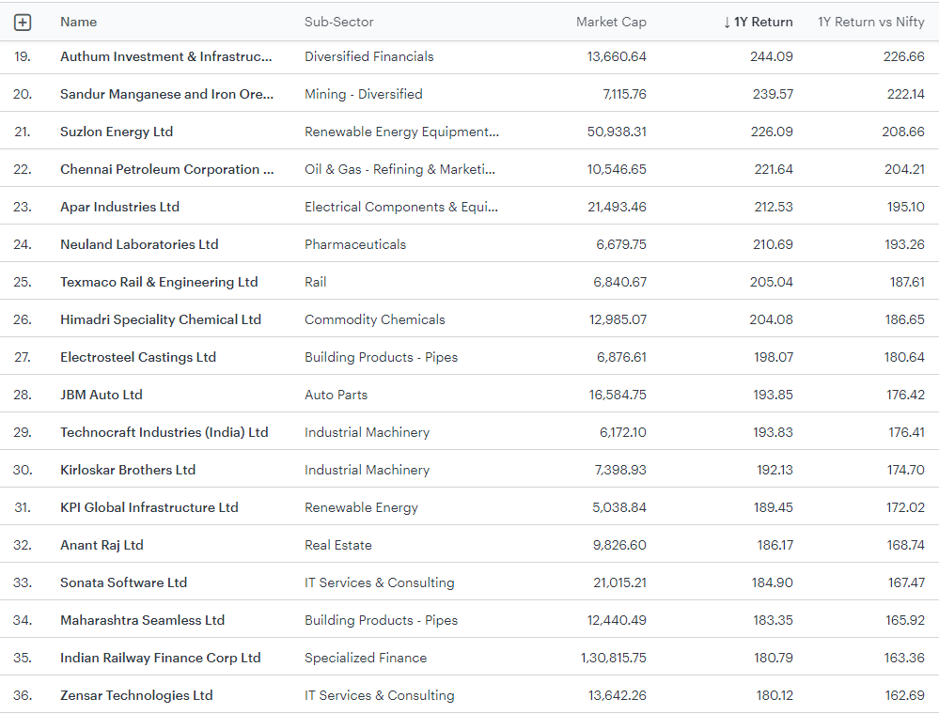Viewport: 939px width, 714px height.
Task: Click IT Services & Consulting for Sonata
Action: click(x=380, y=582)
